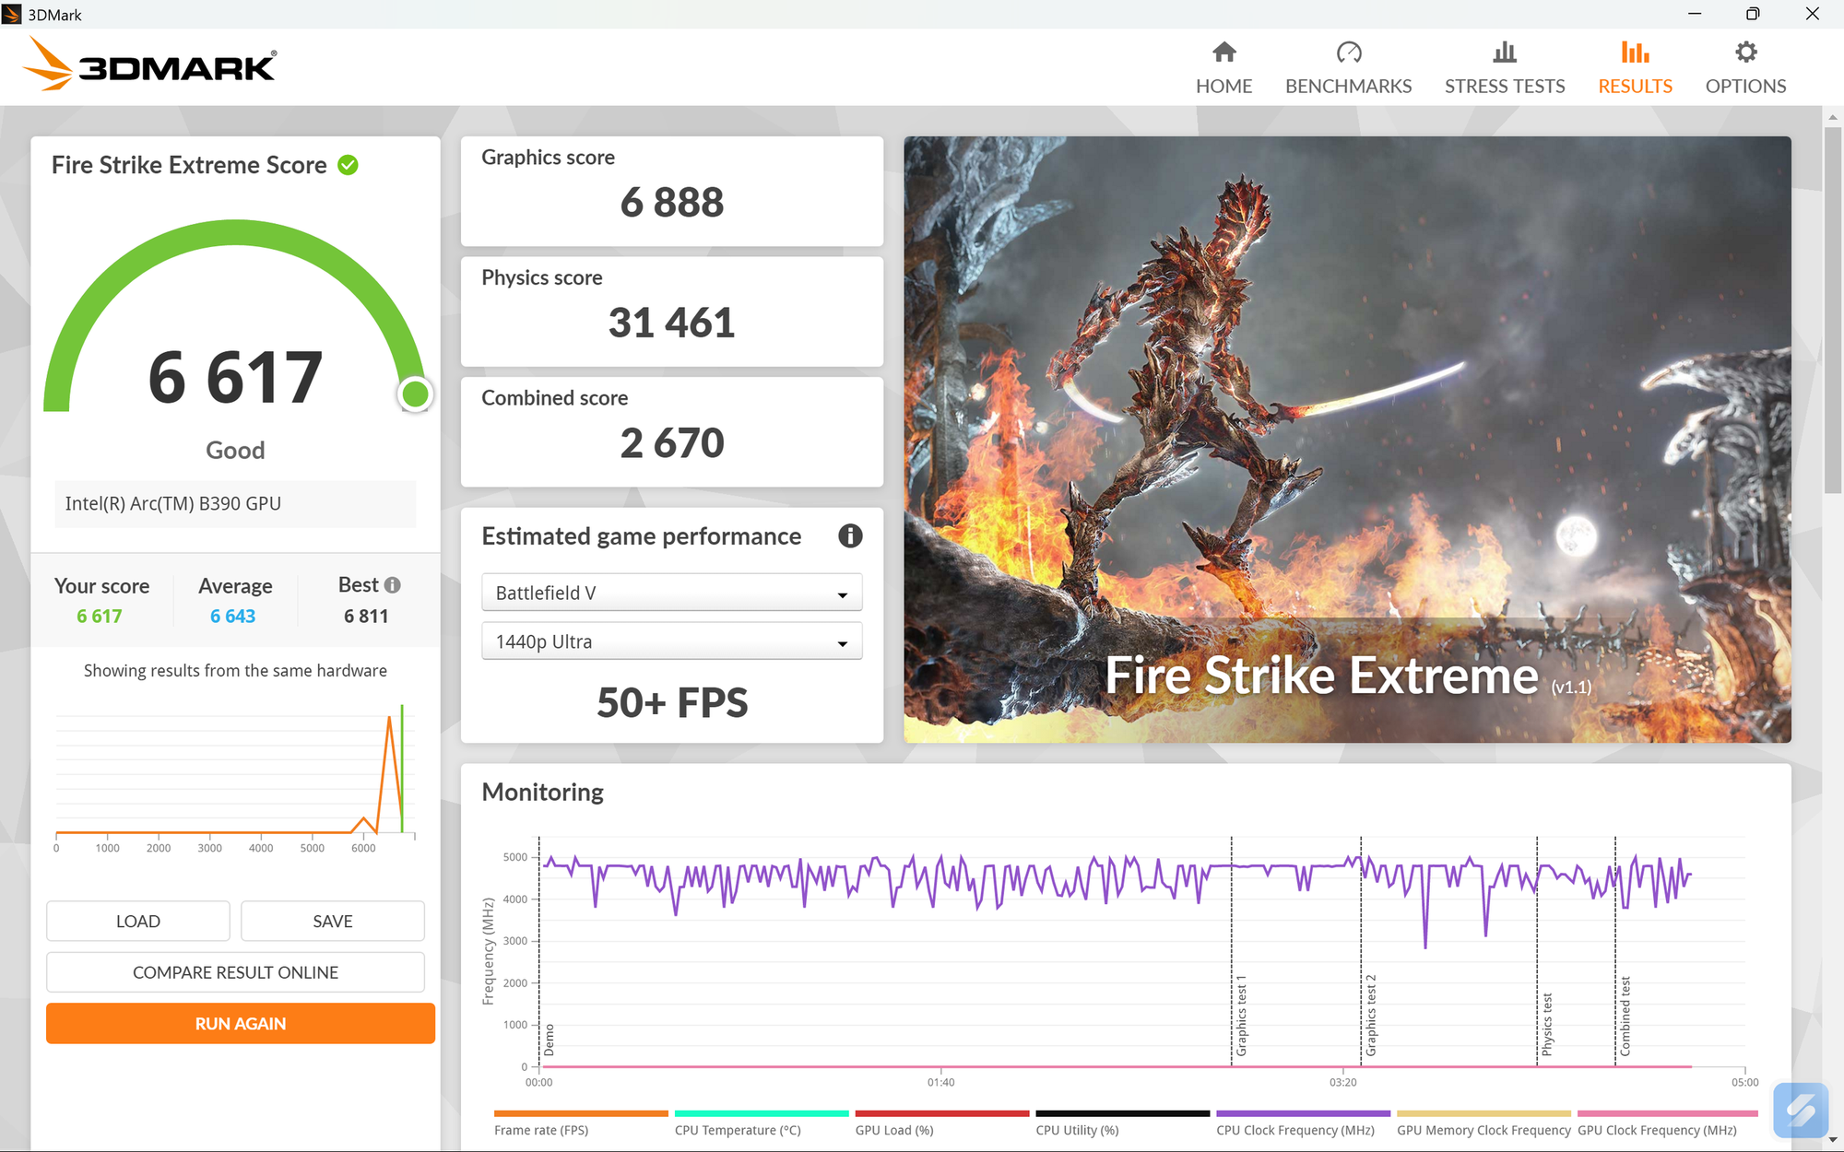Expand the 1440p Ultra resolution dropdown
Viewport: 1844px width, 1152px height.
[671, 641]
